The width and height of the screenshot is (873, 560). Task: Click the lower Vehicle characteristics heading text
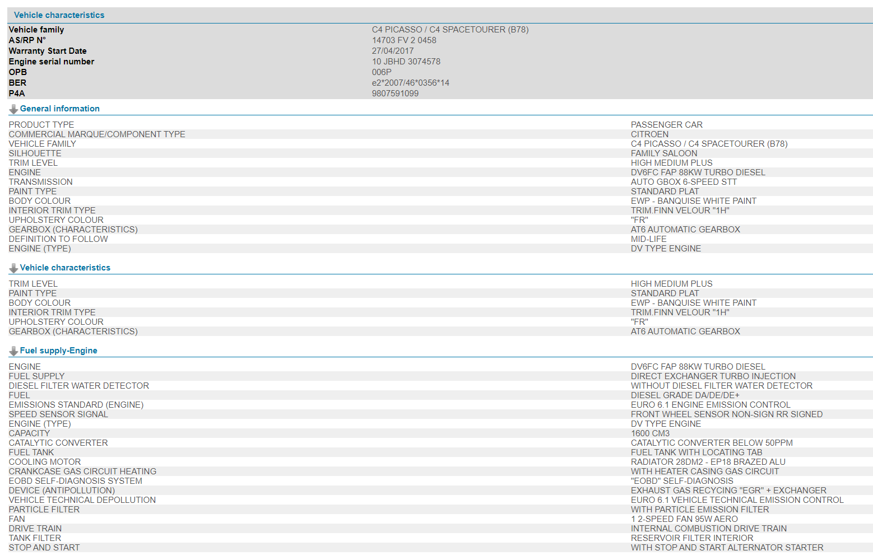coord(65,268)
